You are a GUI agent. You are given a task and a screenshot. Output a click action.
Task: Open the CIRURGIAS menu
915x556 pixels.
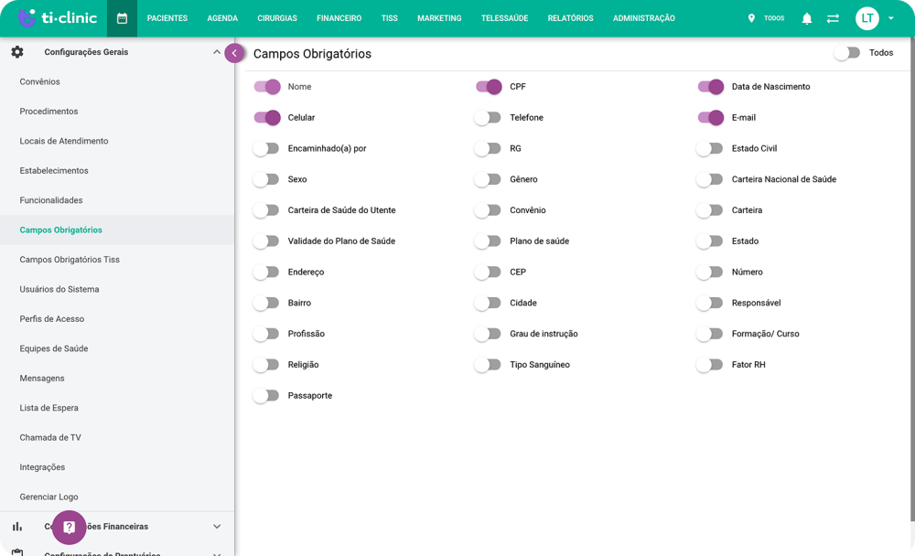[277, 18]
